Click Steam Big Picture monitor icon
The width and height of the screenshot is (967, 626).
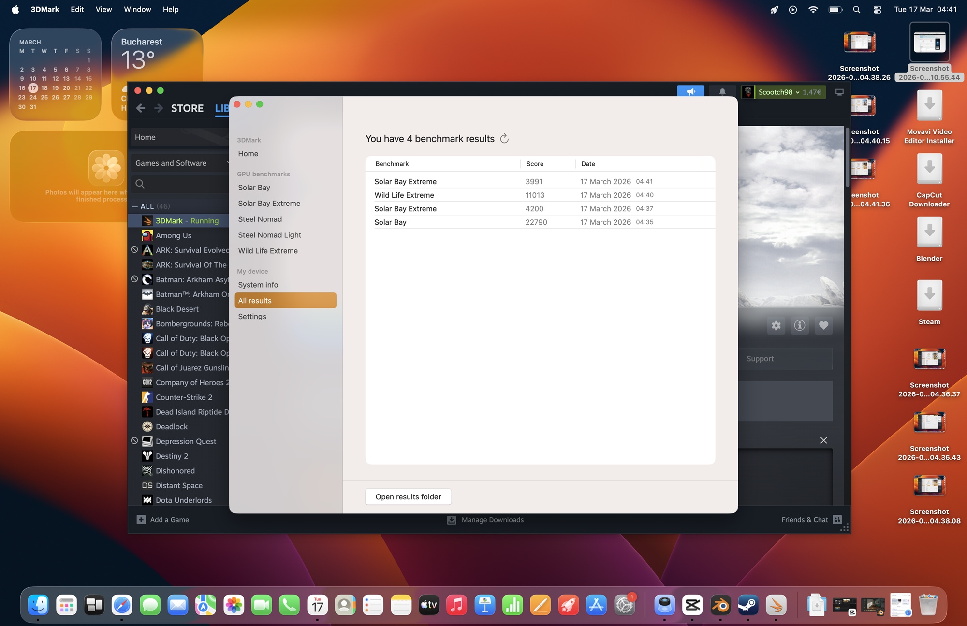pos(839,92)
